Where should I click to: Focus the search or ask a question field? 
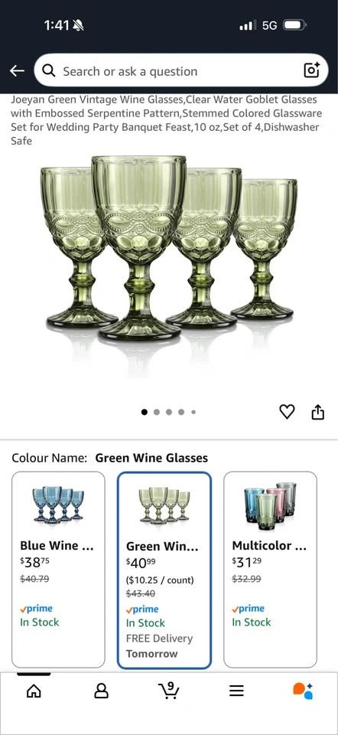pos(181,70)
